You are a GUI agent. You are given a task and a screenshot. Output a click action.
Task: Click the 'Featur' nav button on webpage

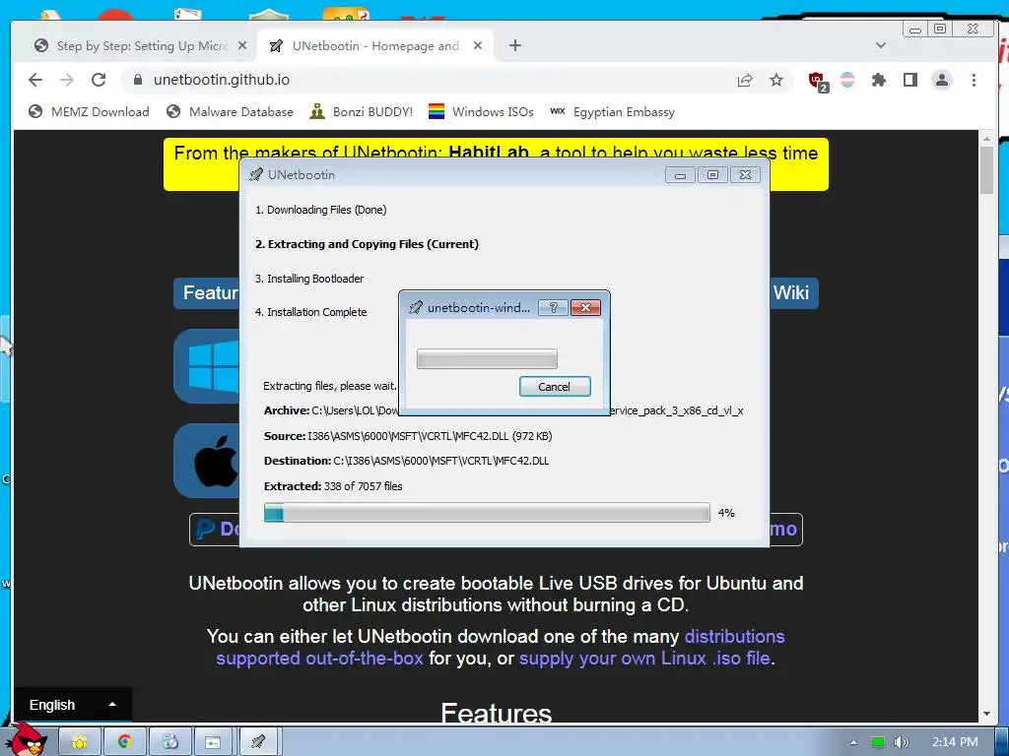pos(207,293)
